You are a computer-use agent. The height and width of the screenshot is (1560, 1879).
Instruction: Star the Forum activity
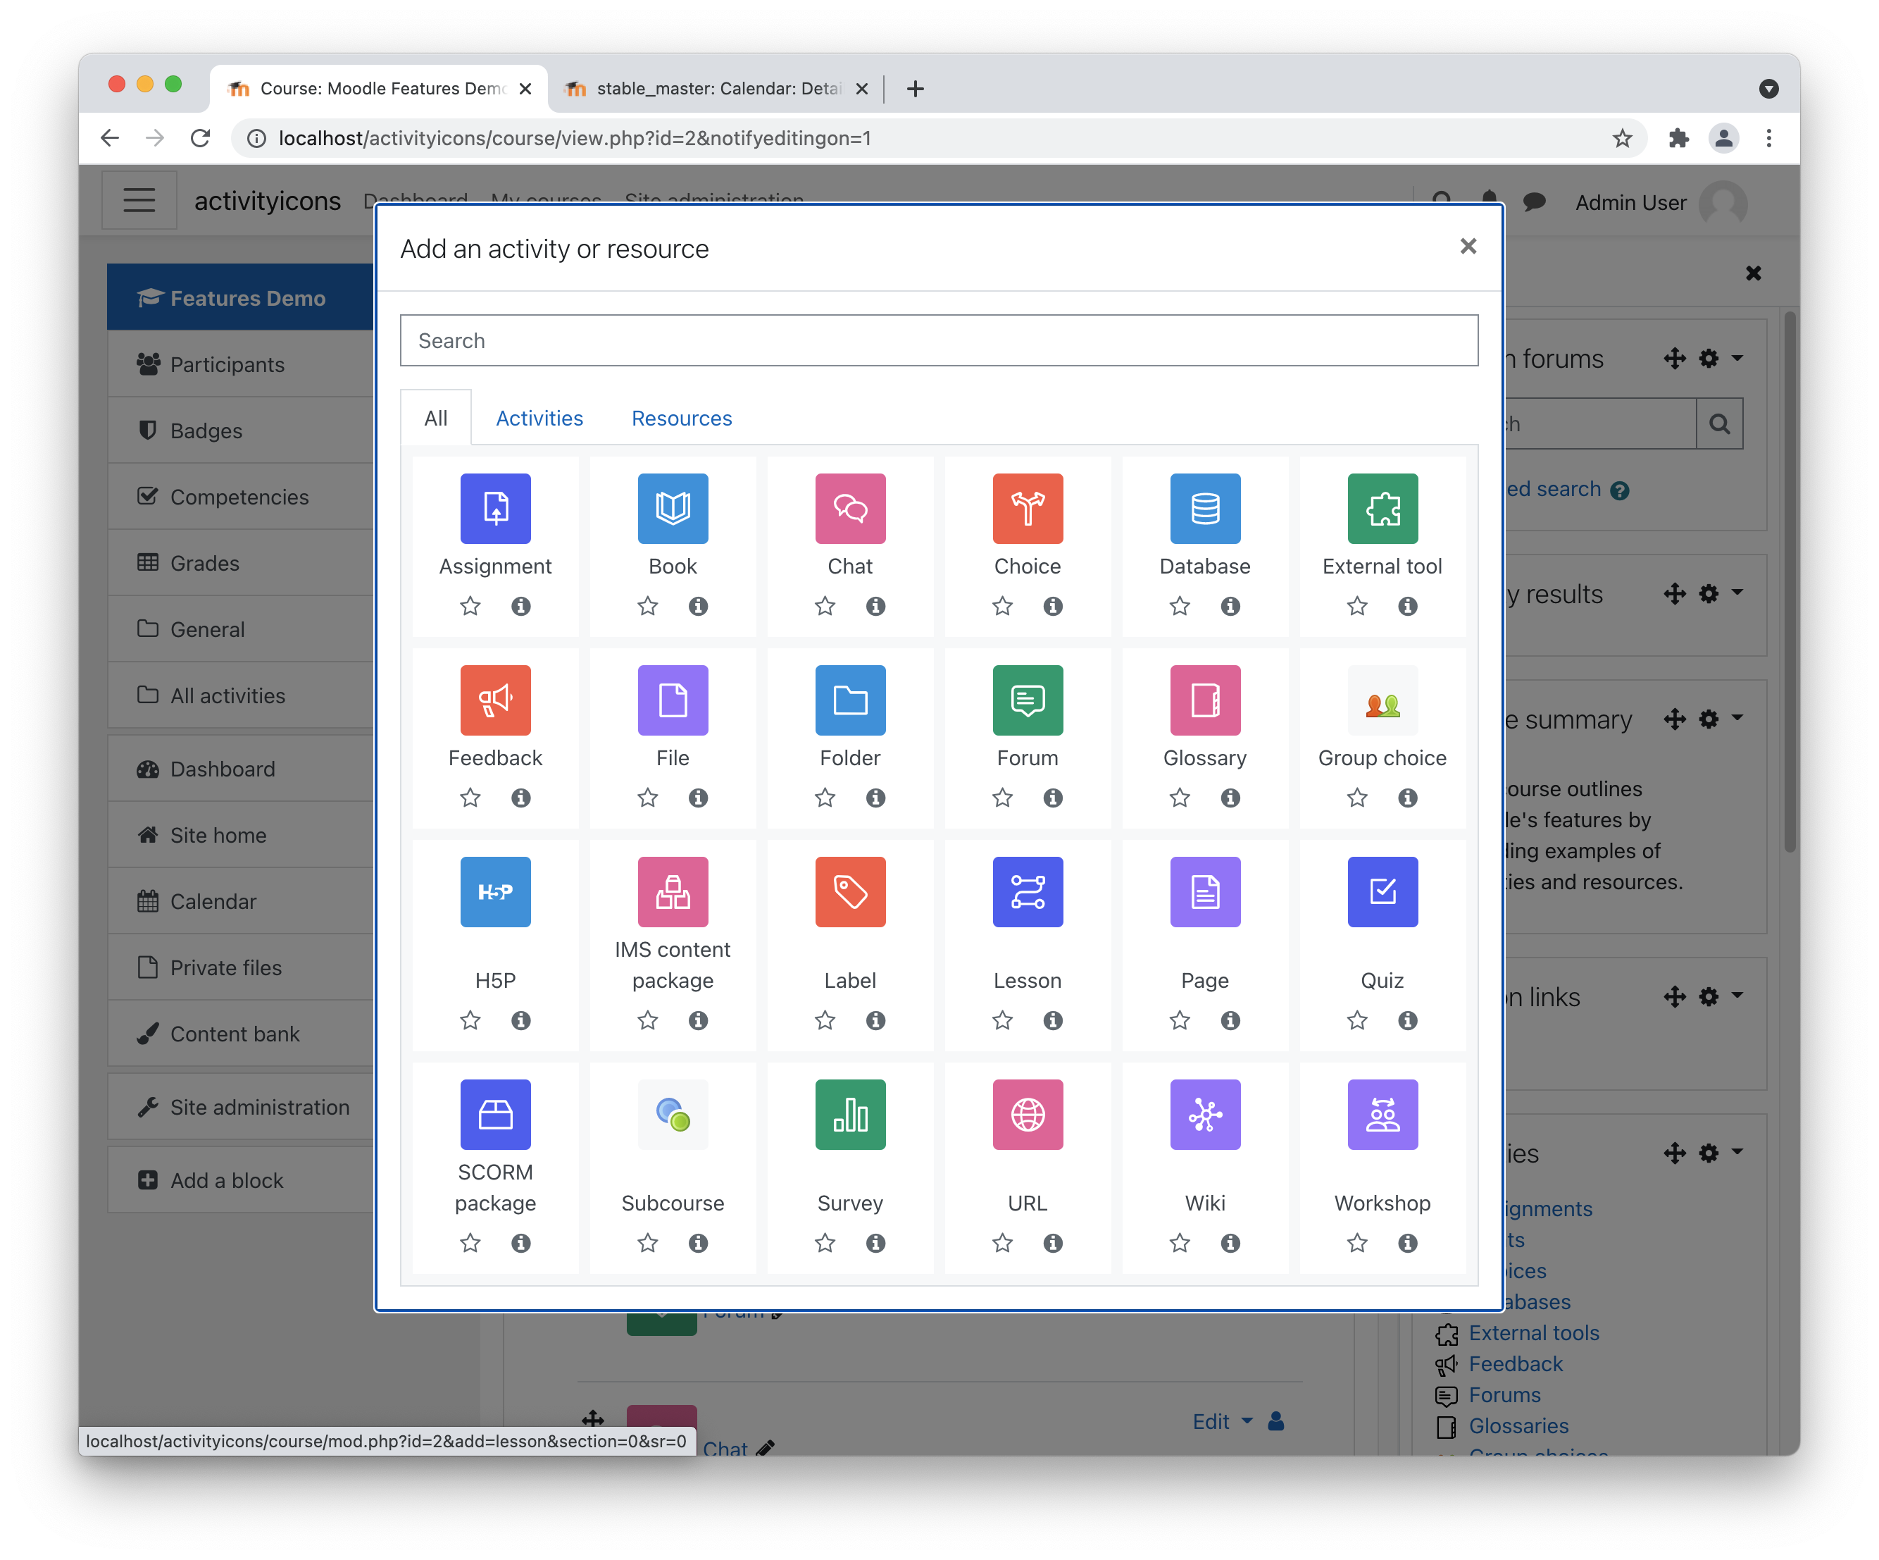click(x=1002, y=798)
